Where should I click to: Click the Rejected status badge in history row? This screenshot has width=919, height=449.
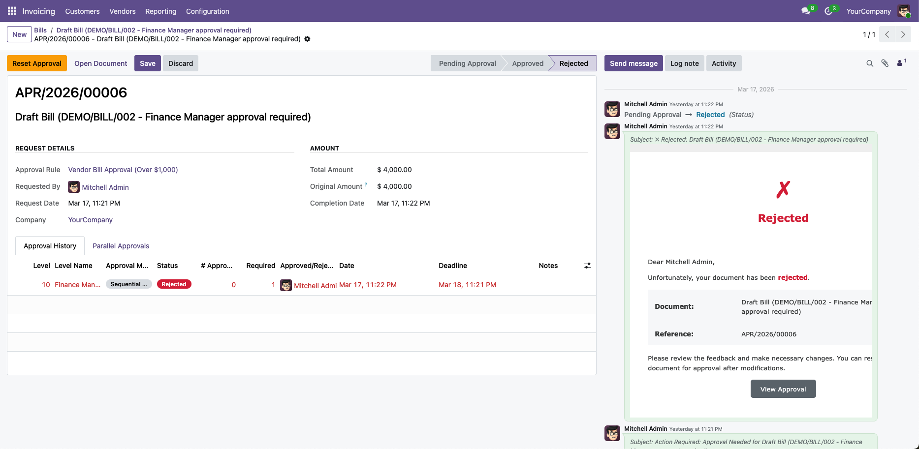(x=174, y=284)
